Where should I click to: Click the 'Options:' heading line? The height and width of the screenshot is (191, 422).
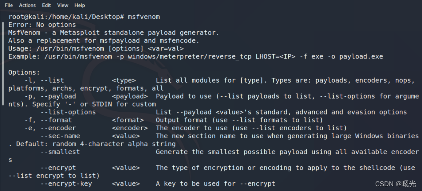pyautogui.click(x=24, y=72)
